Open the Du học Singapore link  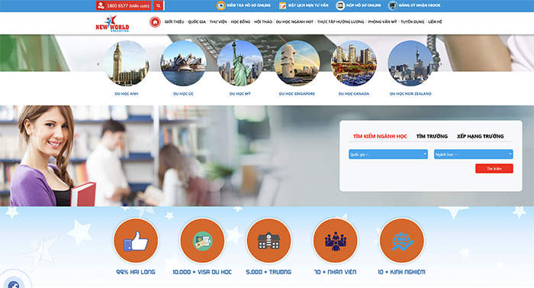coord(297,93)
